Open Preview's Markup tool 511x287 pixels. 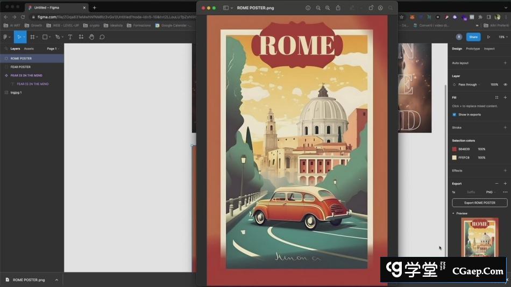click(380, 8)
